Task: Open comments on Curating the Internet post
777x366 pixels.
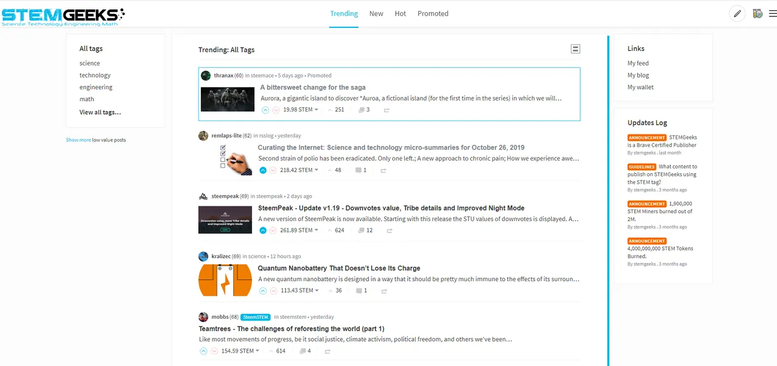Action: [x=361, y=170]
